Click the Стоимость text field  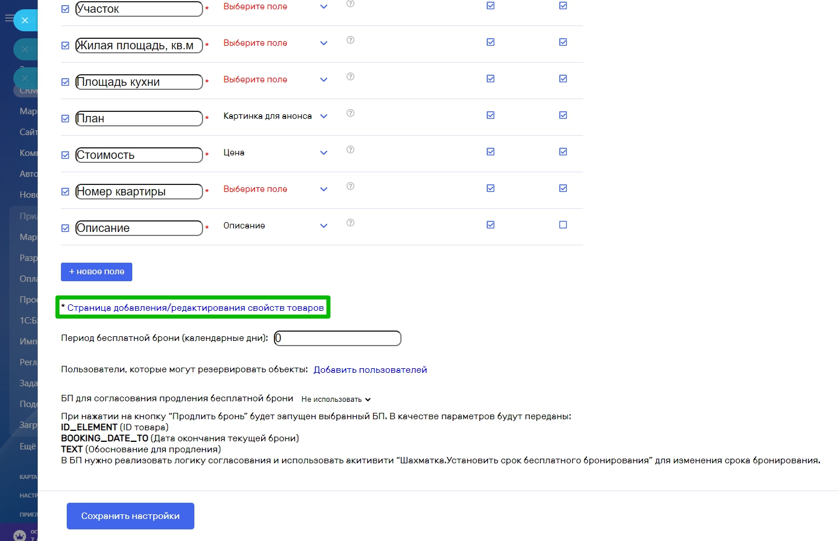click(139, 155)
